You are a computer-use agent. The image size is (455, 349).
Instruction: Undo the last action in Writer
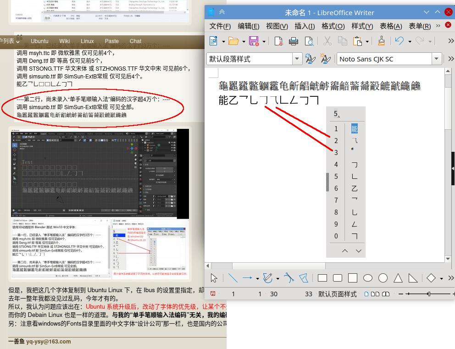coord(400,41)
